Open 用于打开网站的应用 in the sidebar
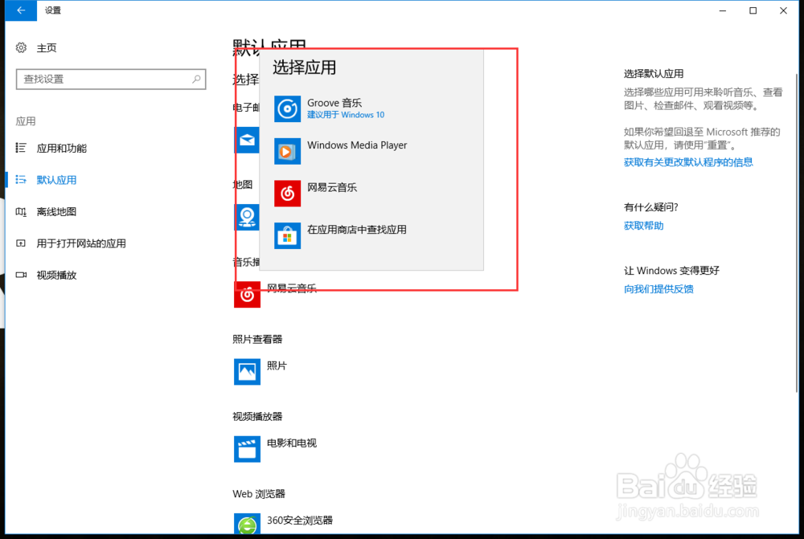 point(81,243)
